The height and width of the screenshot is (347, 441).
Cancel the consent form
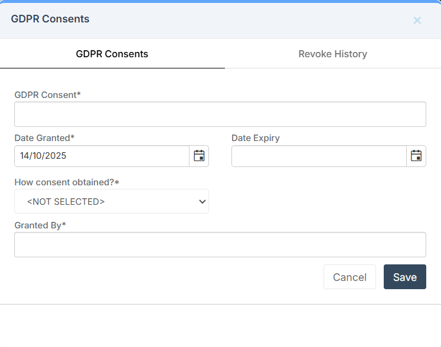pyautogui.click(x=349, y=277)
